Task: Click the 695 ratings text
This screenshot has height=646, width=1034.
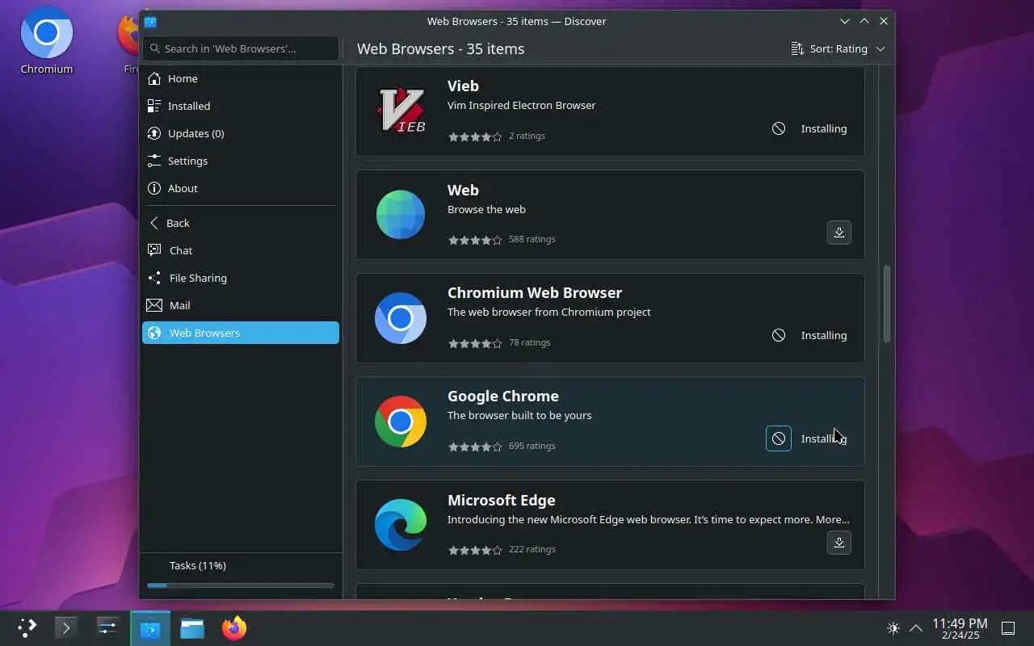Action: click(x=532, y=446)
